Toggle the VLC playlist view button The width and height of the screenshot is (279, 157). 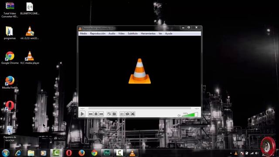(122, 114)
